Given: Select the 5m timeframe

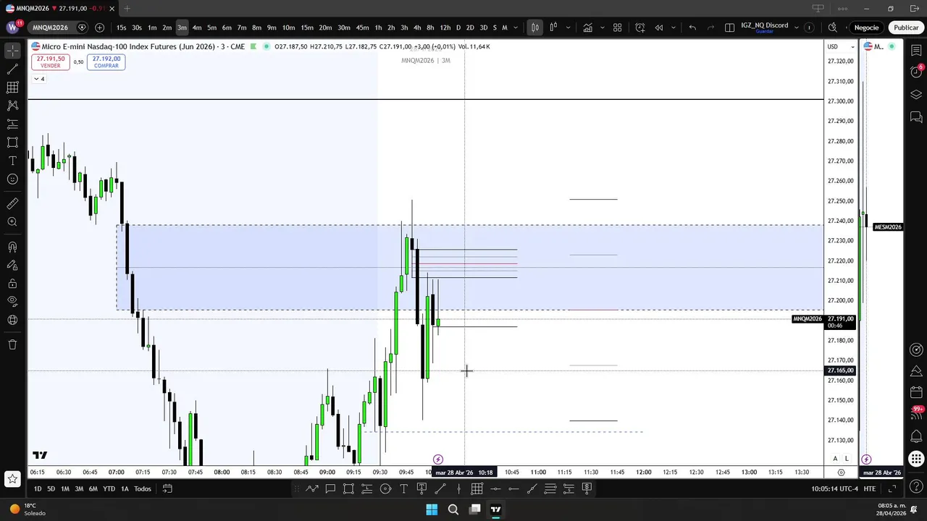Looking at the screenshot, I should tap(211, 27).
